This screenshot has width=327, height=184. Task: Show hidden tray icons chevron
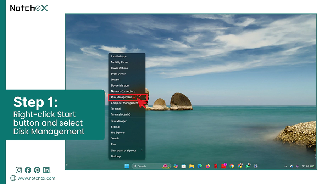pyautogui.click(x=286, y=166)
